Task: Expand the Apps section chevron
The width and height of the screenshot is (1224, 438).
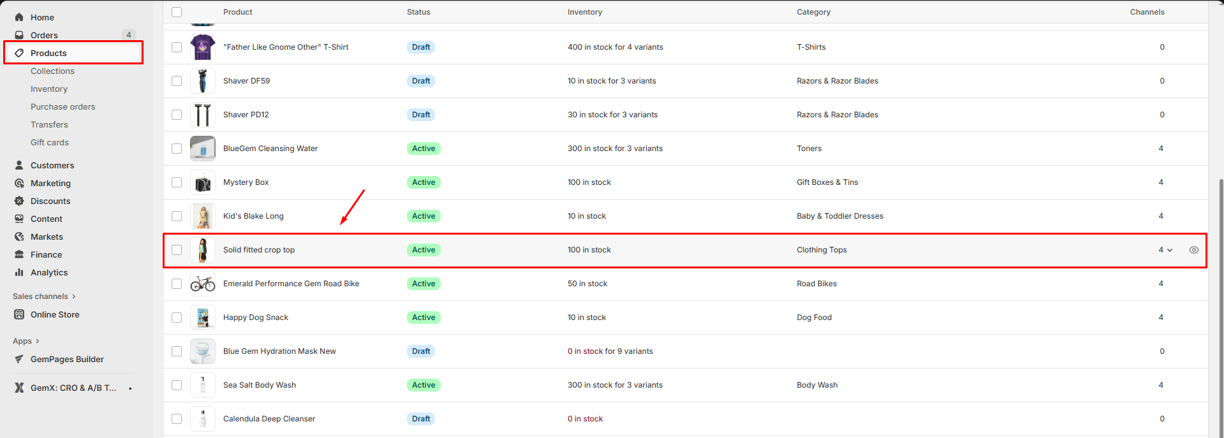Action: coord(38,341)
